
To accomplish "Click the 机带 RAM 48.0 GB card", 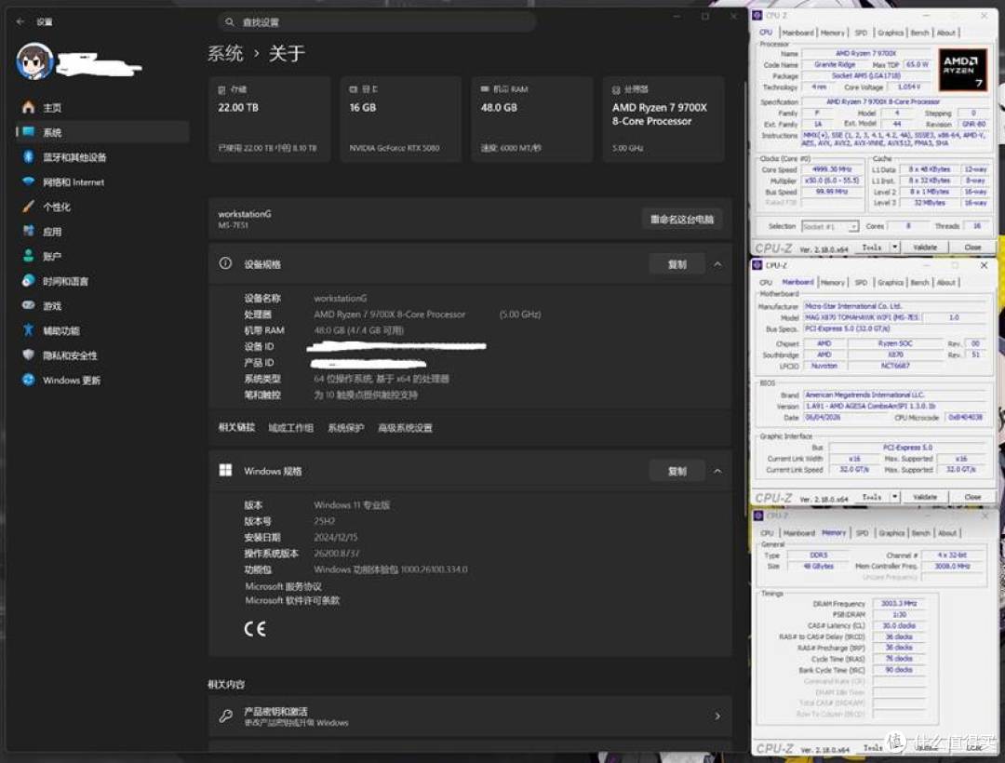I will pos(532,119).
